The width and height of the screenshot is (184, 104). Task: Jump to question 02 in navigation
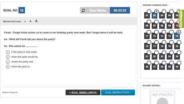click(154, 15)
